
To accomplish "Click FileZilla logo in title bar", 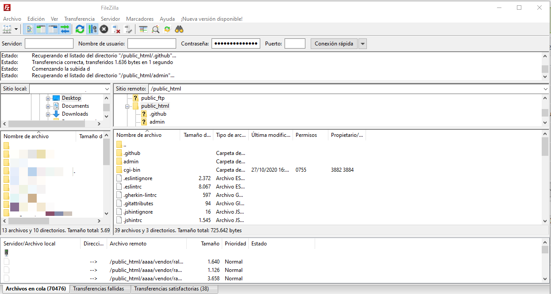I will point(7,8).
